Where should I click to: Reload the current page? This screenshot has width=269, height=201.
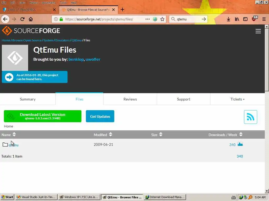(22, 19)
